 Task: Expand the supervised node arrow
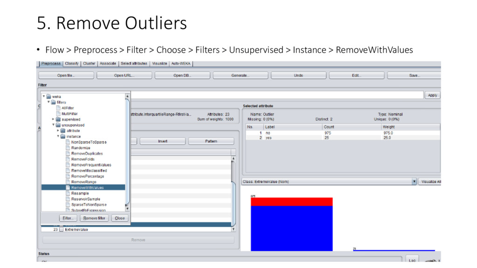tap(53, 119)
